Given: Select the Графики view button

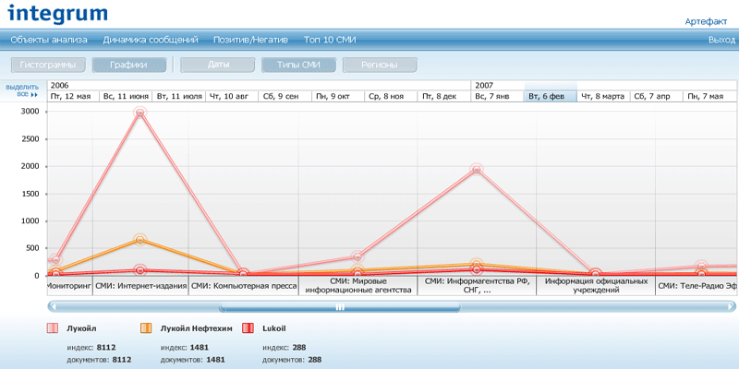Looking at the screenshot, I should [129, 65].
